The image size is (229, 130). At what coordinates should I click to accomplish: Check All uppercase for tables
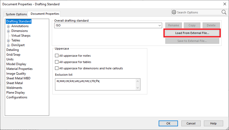(57, 62)
